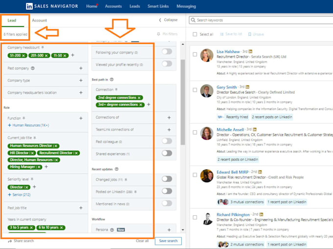The image size is (333, 249).
Task: Collapse the filters panel
Action: pos(168,20)
